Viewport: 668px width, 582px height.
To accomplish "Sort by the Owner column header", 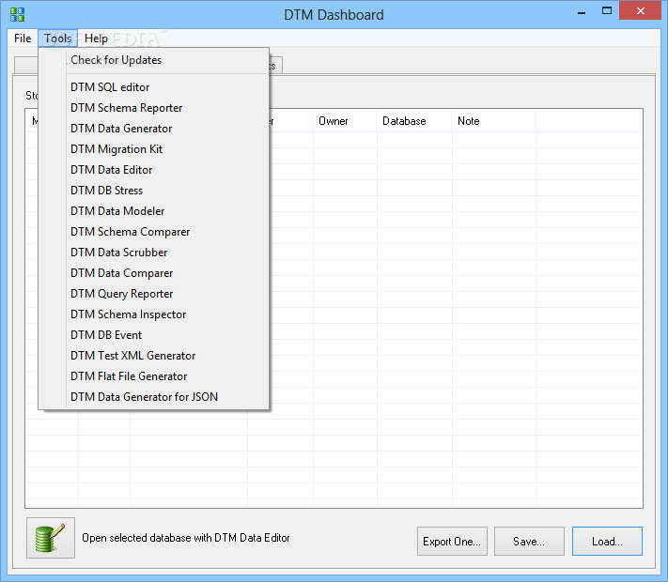I will (345, 121).
